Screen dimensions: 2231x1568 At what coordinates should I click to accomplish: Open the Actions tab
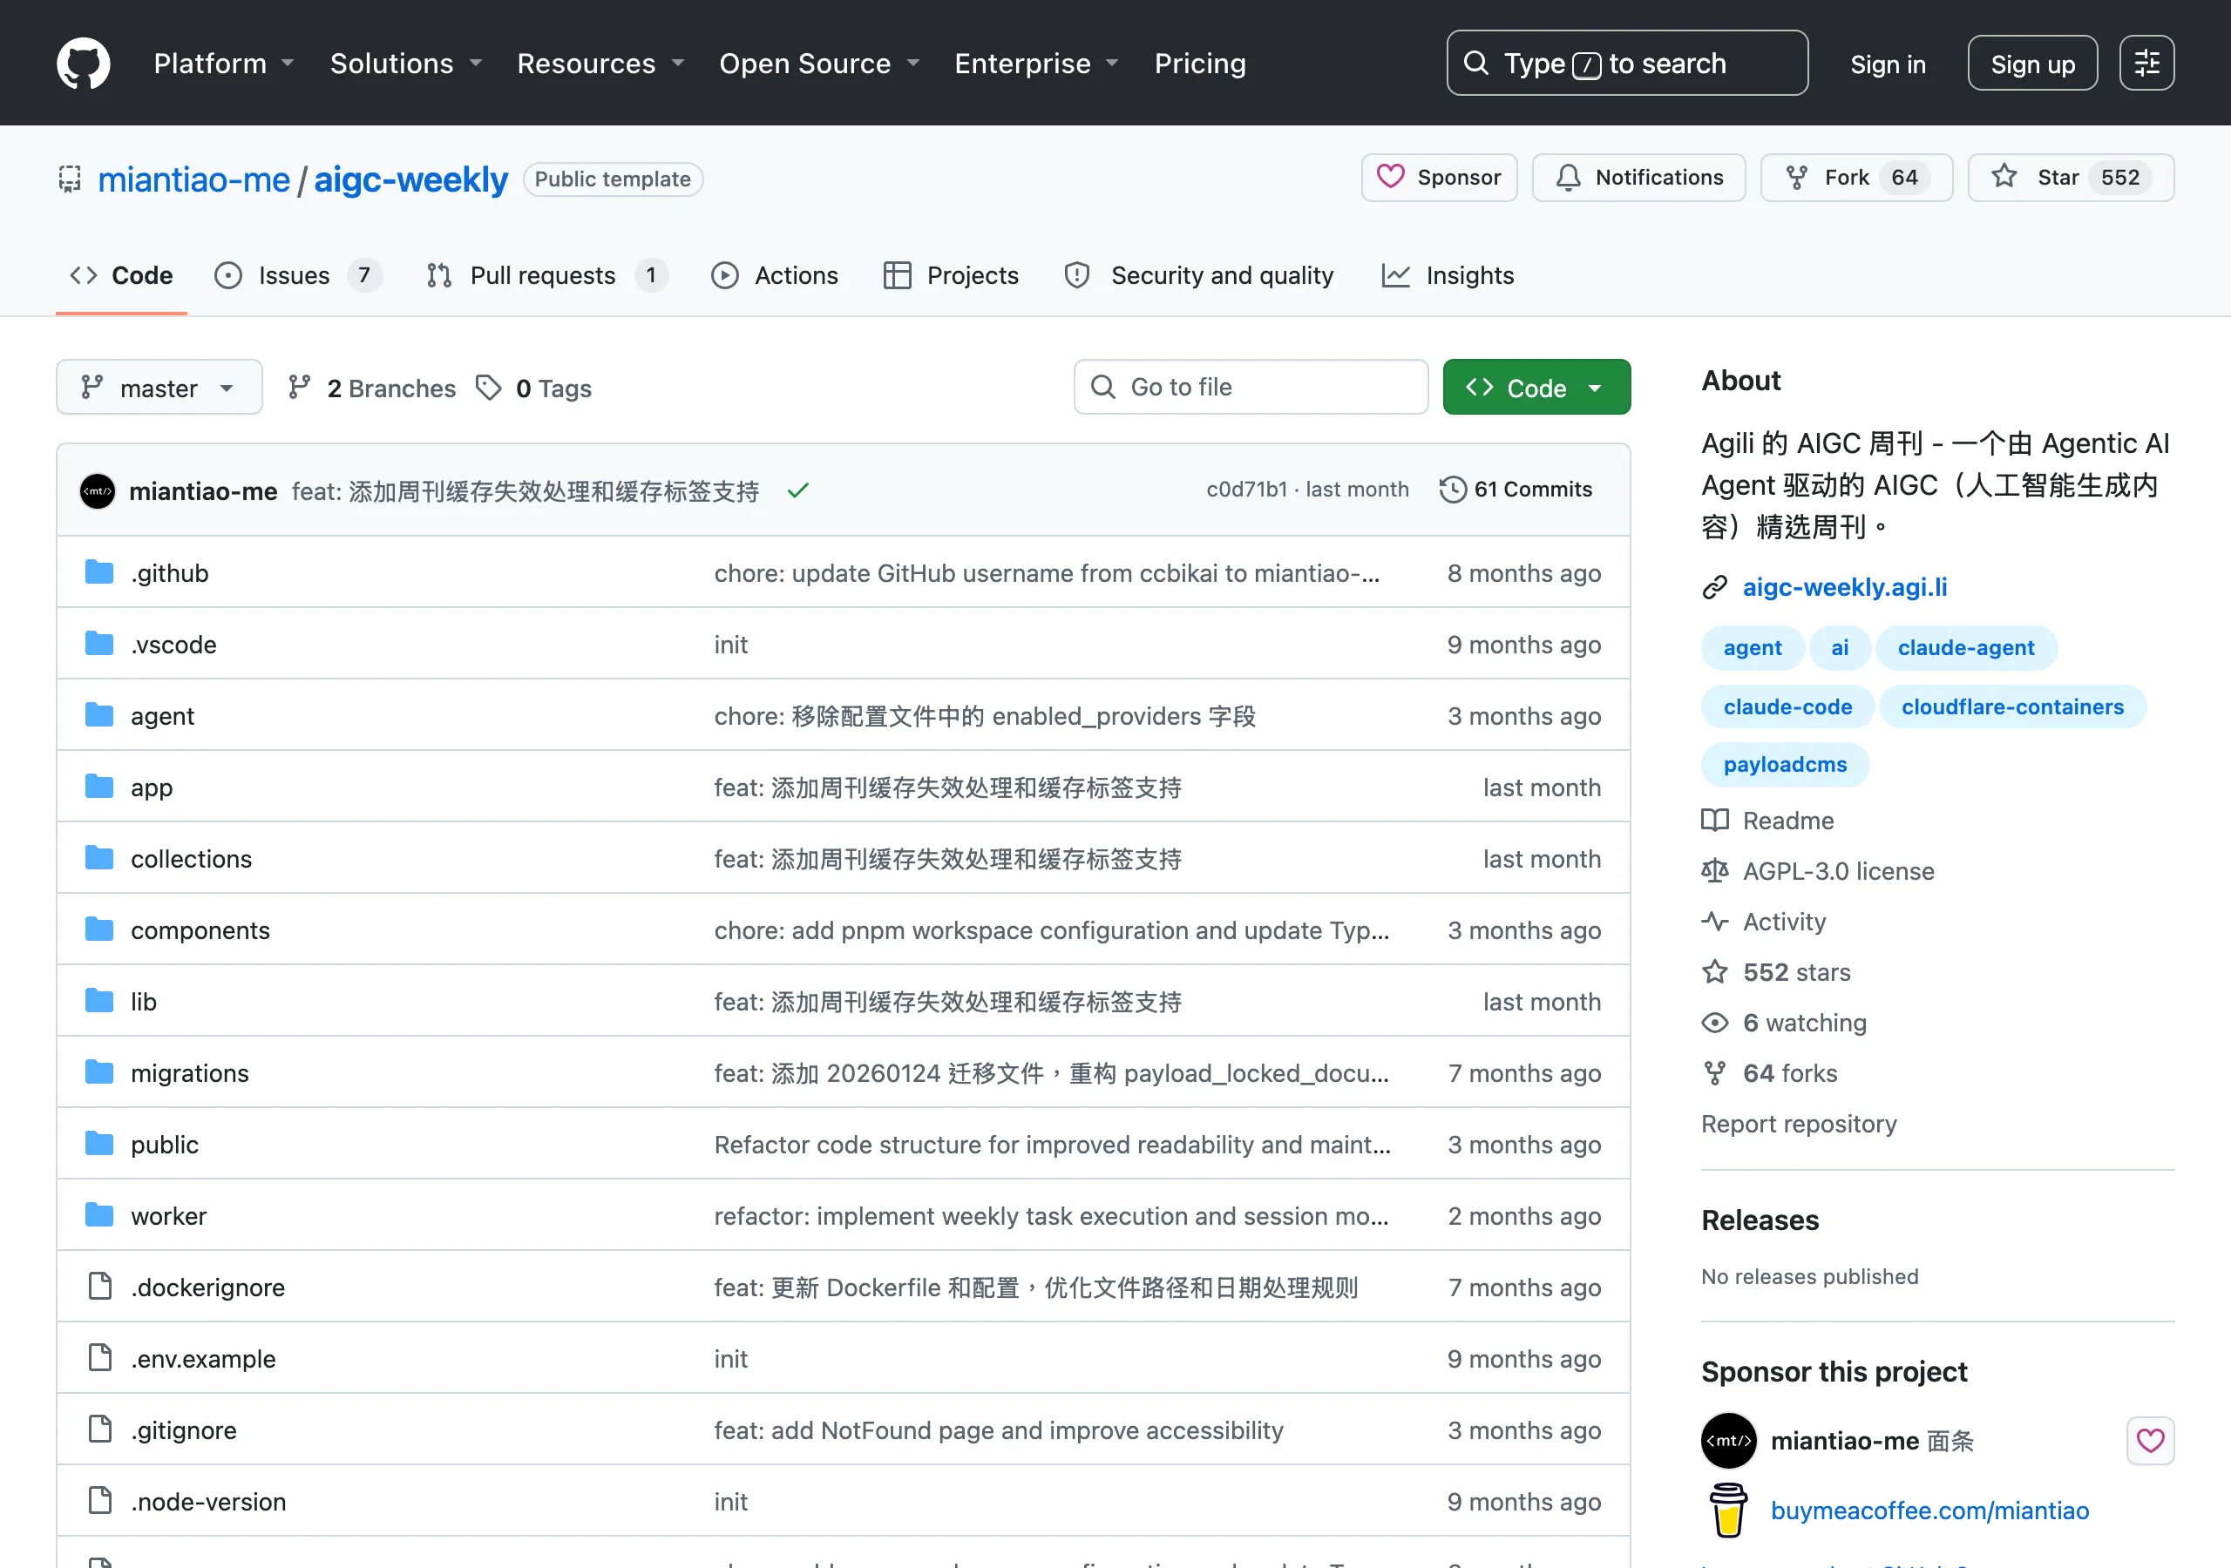click(775, 275)
